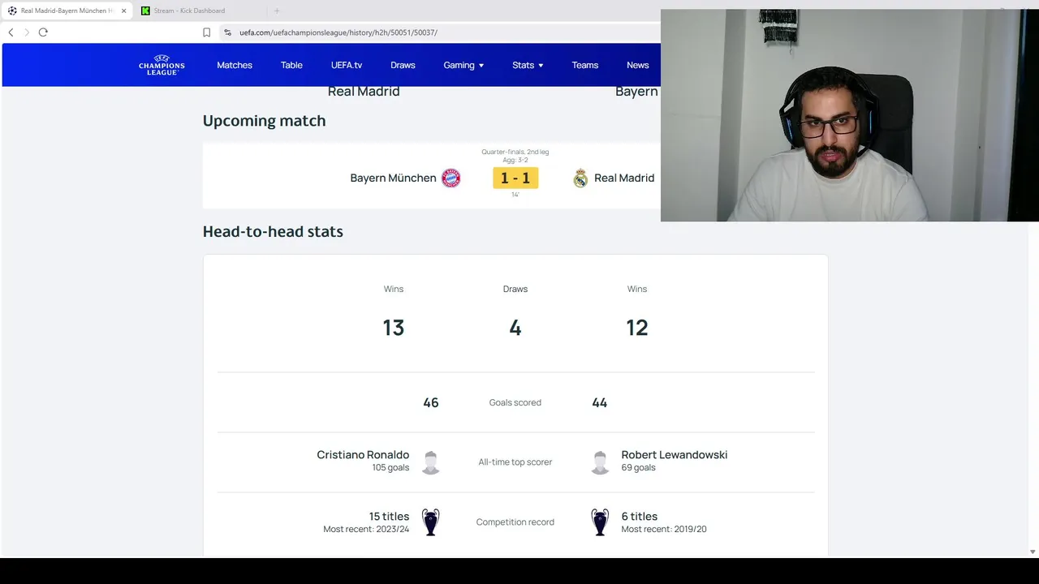Click the 1 - 1 live score box
Image resolution: width=1039 pixels, height=584 pixels.
coord(515,178)
